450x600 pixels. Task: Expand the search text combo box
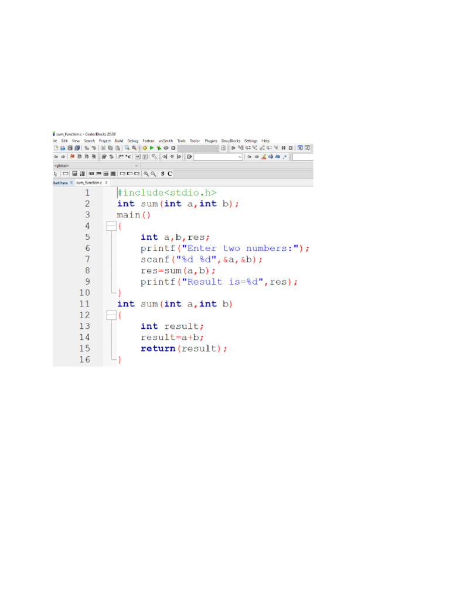(x=240, y=157)
